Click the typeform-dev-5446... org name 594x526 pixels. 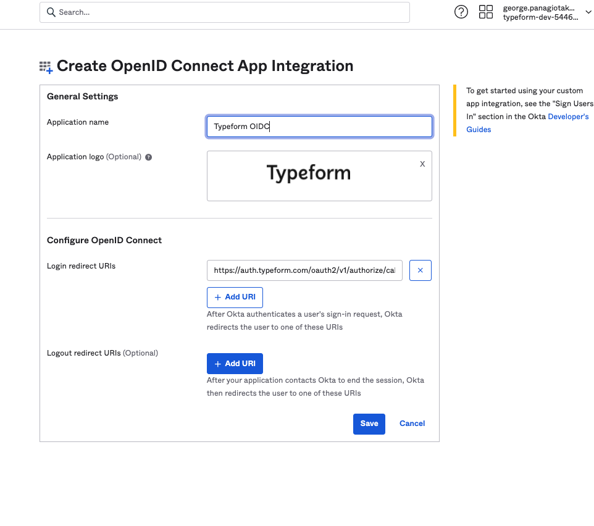point(540,17)
